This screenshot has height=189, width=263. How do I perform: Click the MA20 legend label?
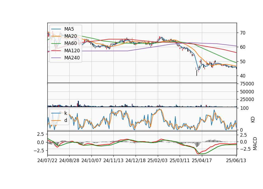coord(71,36)
